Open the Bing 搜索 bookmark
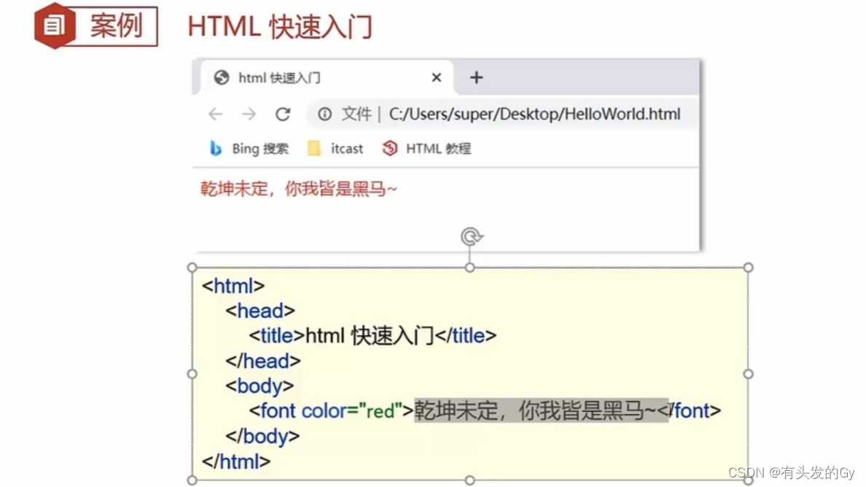 (249, 149)
